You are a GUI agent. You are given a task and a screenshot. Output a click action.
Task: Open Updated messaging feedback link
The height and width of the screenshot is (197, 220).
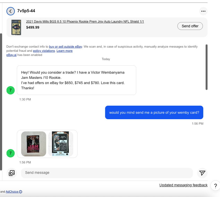[x=183, y=185]
